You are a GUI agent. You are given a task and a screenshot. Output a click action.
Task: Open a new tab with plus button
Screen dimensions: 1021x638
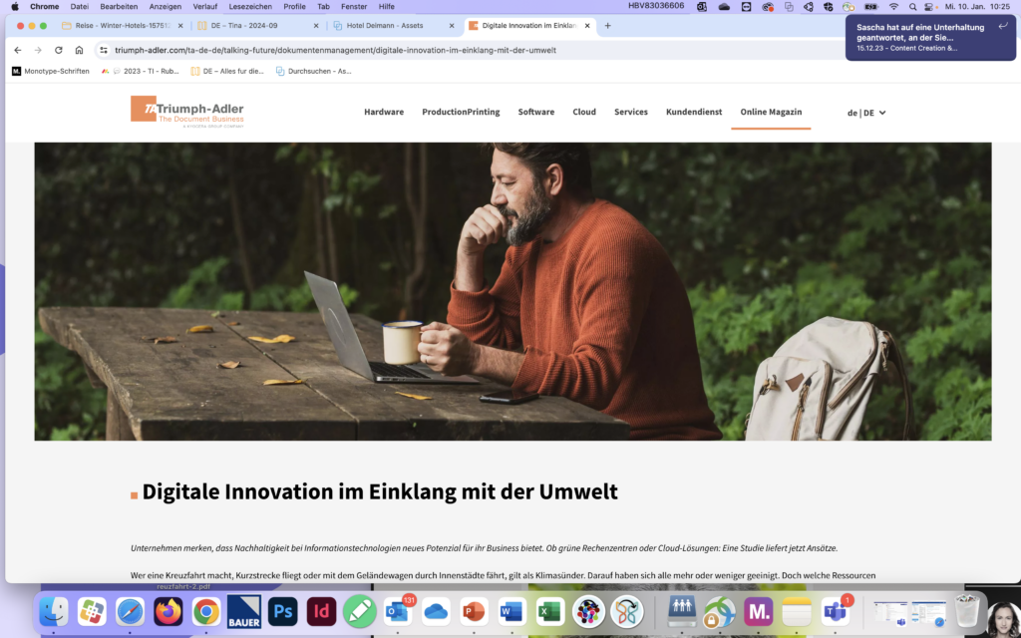coord(607,26)
